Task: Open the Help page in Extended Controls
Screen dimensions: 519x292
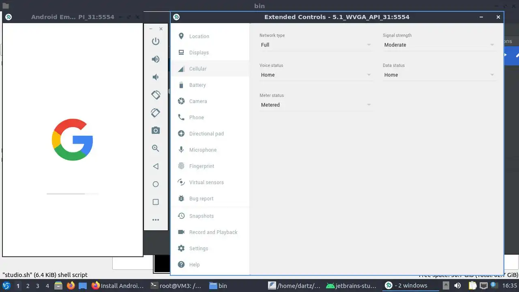Action: (210, 264)
